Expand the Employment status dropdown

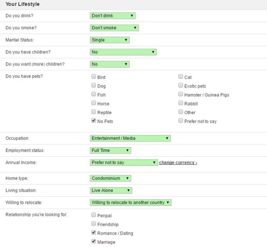click(x=111, y=150)
